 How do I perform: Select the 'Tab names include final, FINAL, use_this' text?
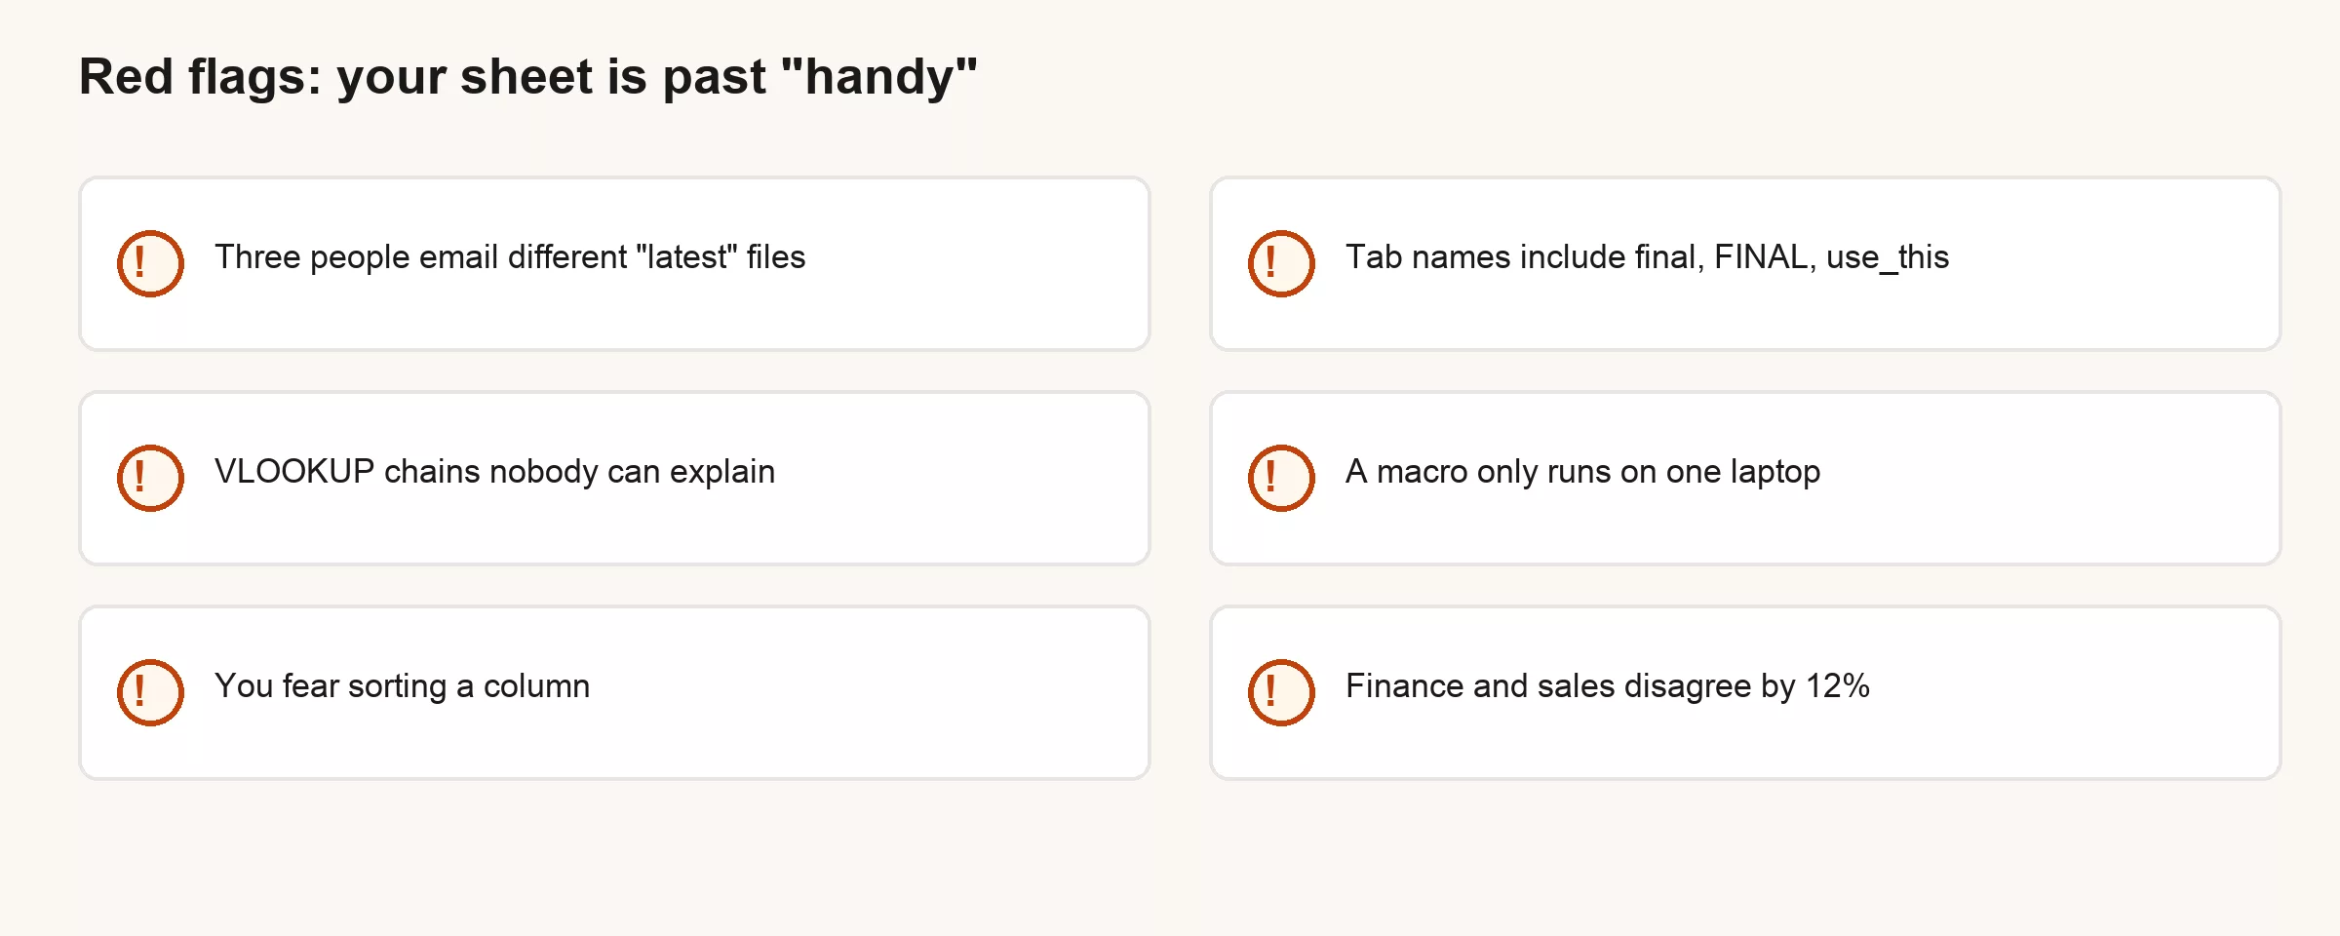tap(1647, 257)
